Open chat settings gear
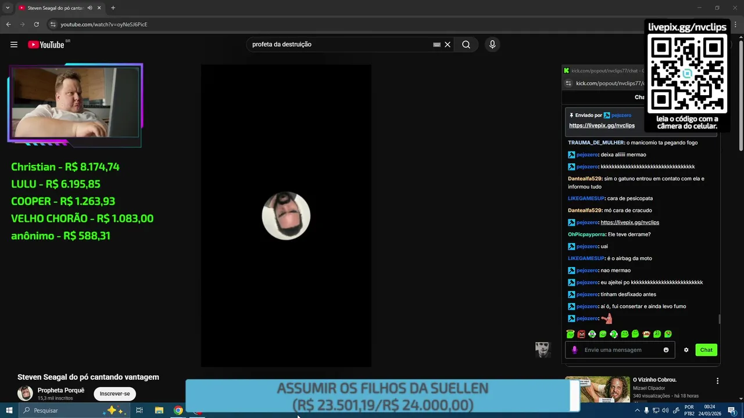 pyautogui.click(x=686, y=350)
